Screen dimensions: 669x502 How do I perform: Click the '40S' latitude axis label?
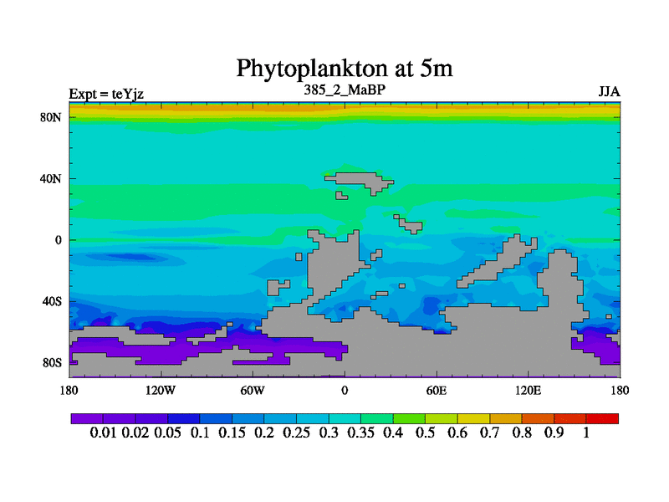click(53, 301)
